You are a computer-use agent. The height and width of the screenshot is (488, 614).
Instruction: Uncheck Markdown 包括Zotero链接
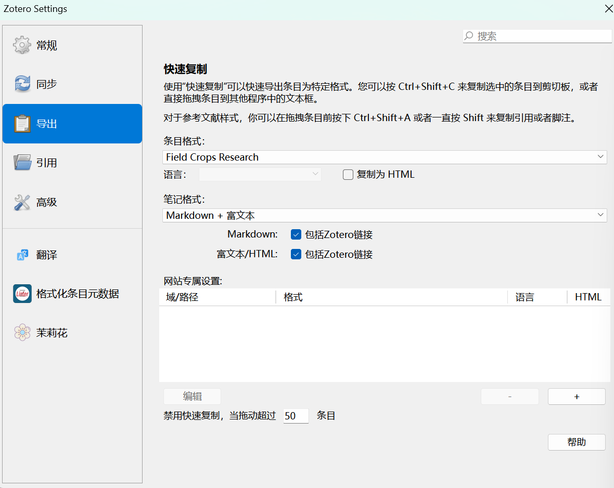(x=296, y=234)
